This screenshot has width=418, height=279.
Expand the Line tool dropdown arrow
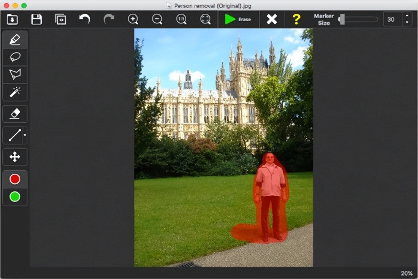tap(25, 135)
